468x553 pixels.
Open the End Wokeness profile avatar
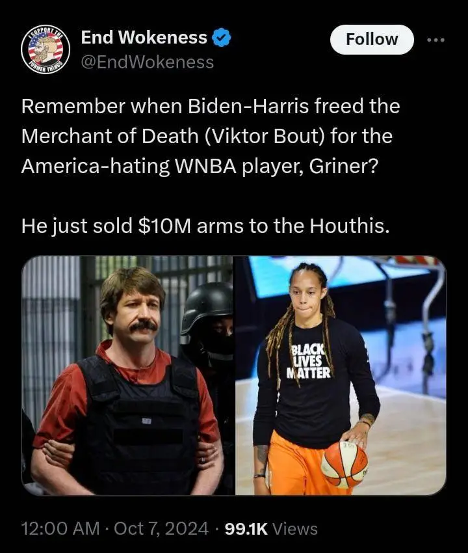click(x=45, y=49)
